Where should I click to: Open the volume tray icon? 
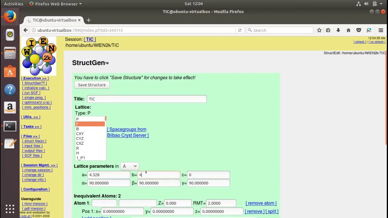tap(366, 4)
